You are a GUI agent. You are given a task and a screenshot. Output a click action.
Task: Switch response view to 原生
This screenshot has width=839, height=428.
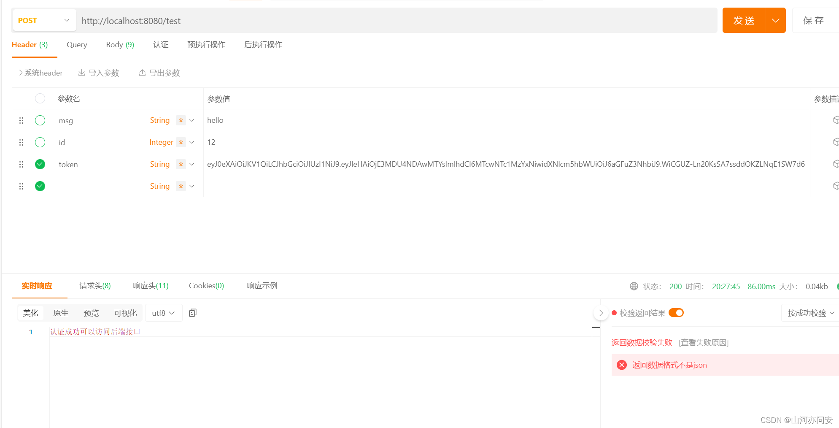pos(61,313)
